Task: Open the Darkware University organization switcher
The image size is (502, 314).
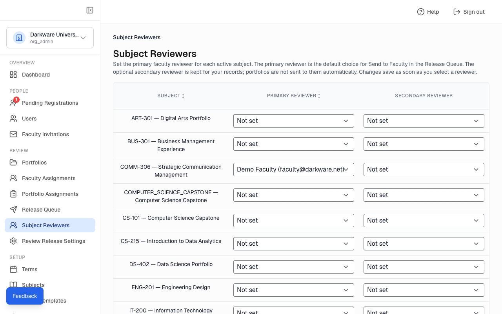Action: tap(50, 38)
